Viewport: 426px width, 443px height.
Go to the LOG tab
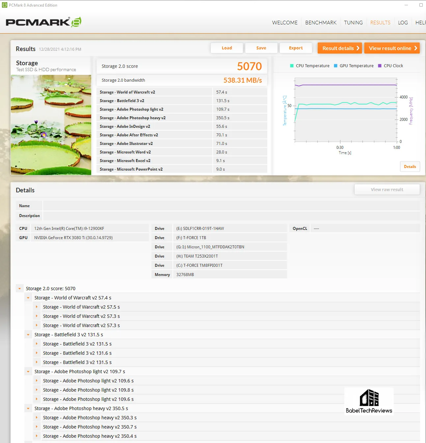coord(403,22)
